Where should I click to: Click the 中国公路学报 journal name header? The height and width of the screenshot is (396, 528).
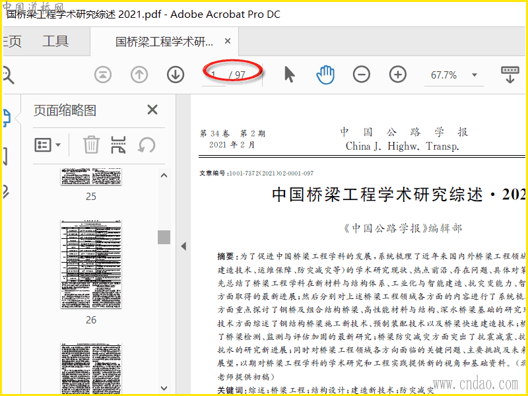pyautogui.click(x=404, y=131)
